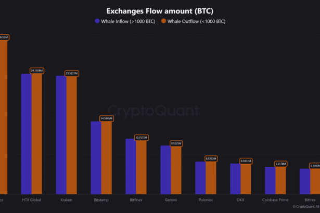
Task: Click the OKX 6.0423M value label
Action: coord(246,161)
